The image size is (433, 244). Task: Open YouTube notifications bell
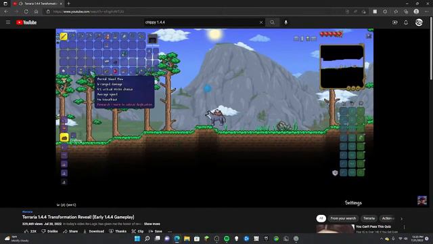pos(406,22)
